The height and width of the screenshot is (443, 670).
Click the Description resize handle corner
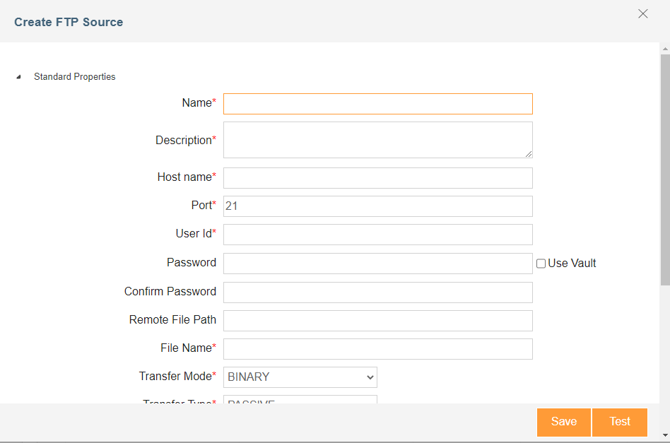tap(529, 154)
